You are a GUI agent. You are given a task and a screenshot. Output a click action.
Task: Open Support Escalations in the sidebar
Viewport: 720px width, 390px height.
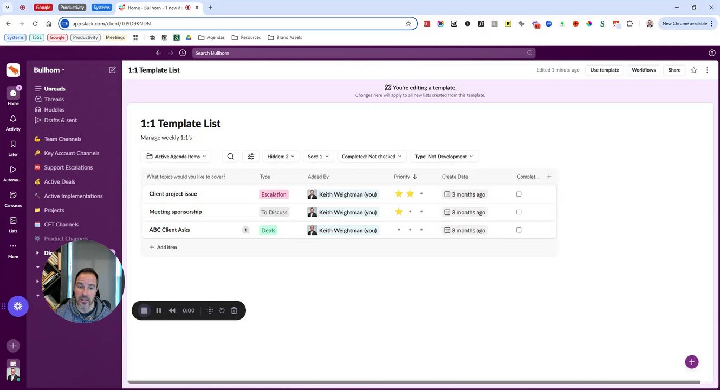(68, 167)
